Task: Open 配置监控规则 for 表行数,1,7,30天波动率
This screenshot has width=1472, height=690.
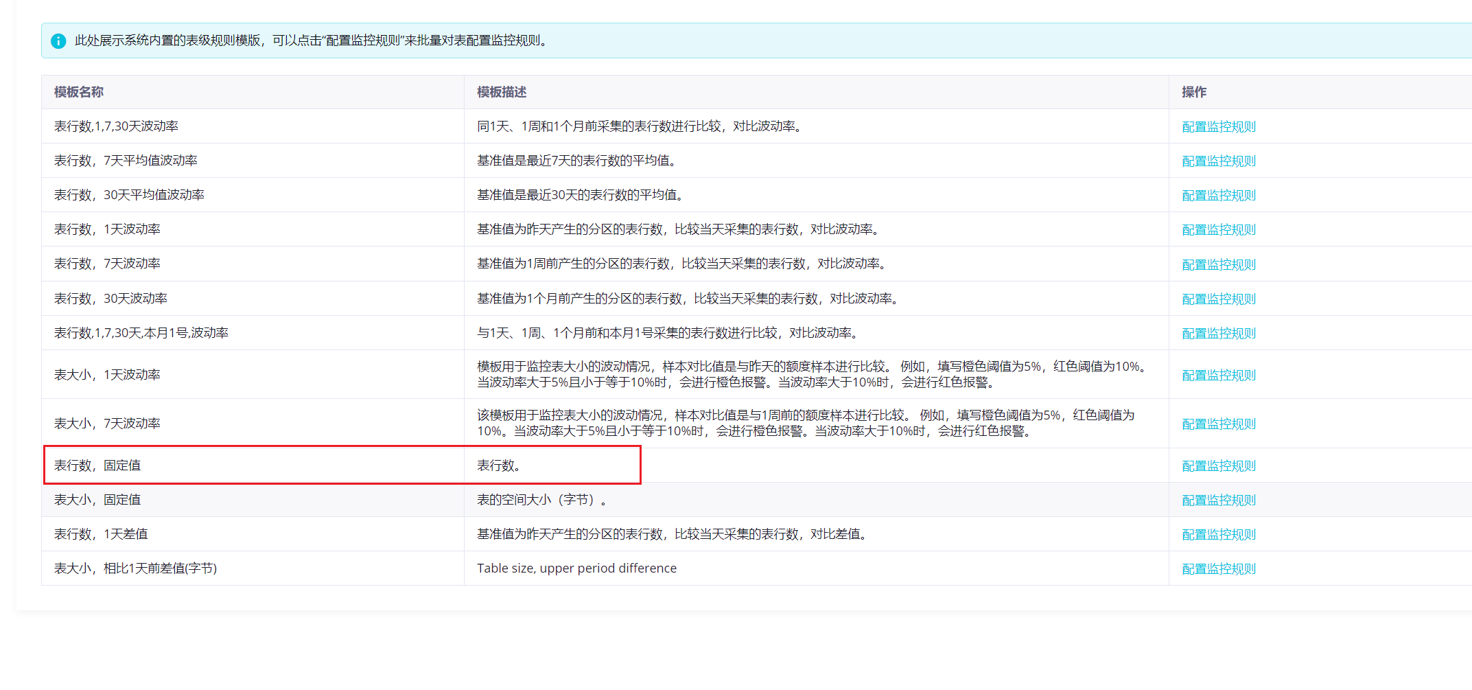Action: (x=1218, y=127)
